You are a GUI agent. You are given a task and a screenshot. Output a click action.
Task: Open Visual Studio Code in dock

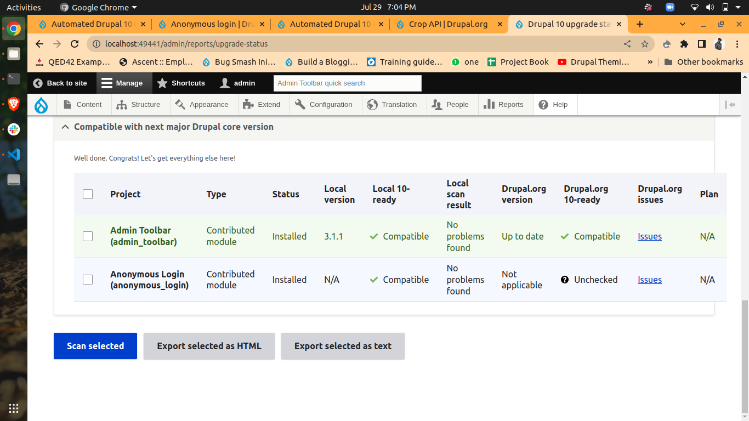[14, 155]
